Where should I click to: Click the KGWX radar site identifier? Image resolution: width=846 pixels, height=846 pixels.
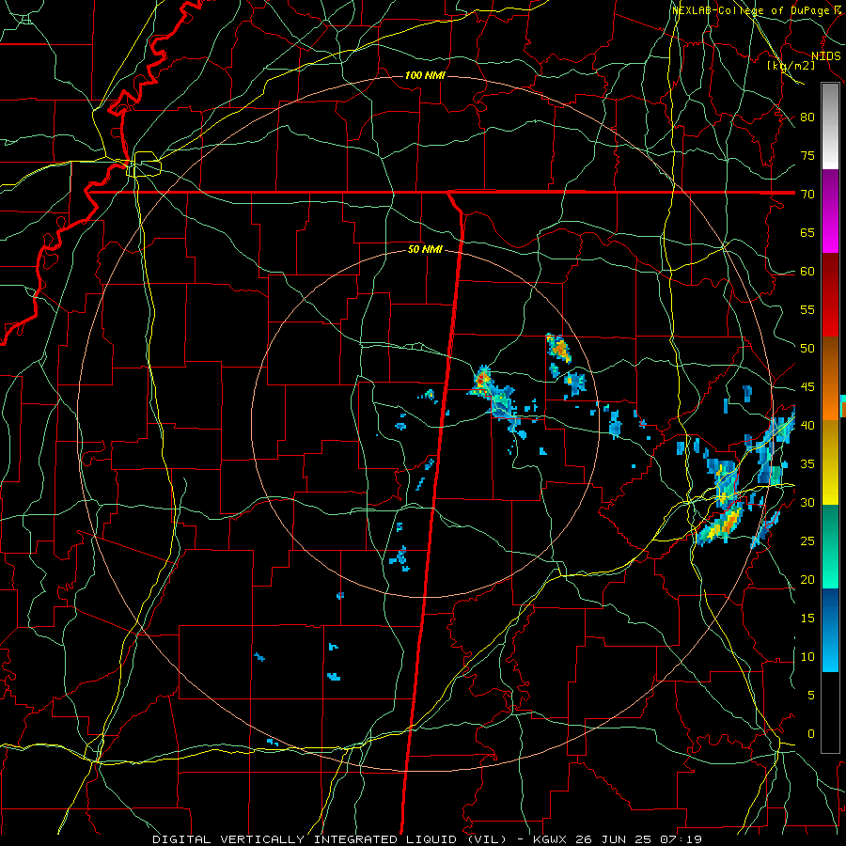(549, 839)
